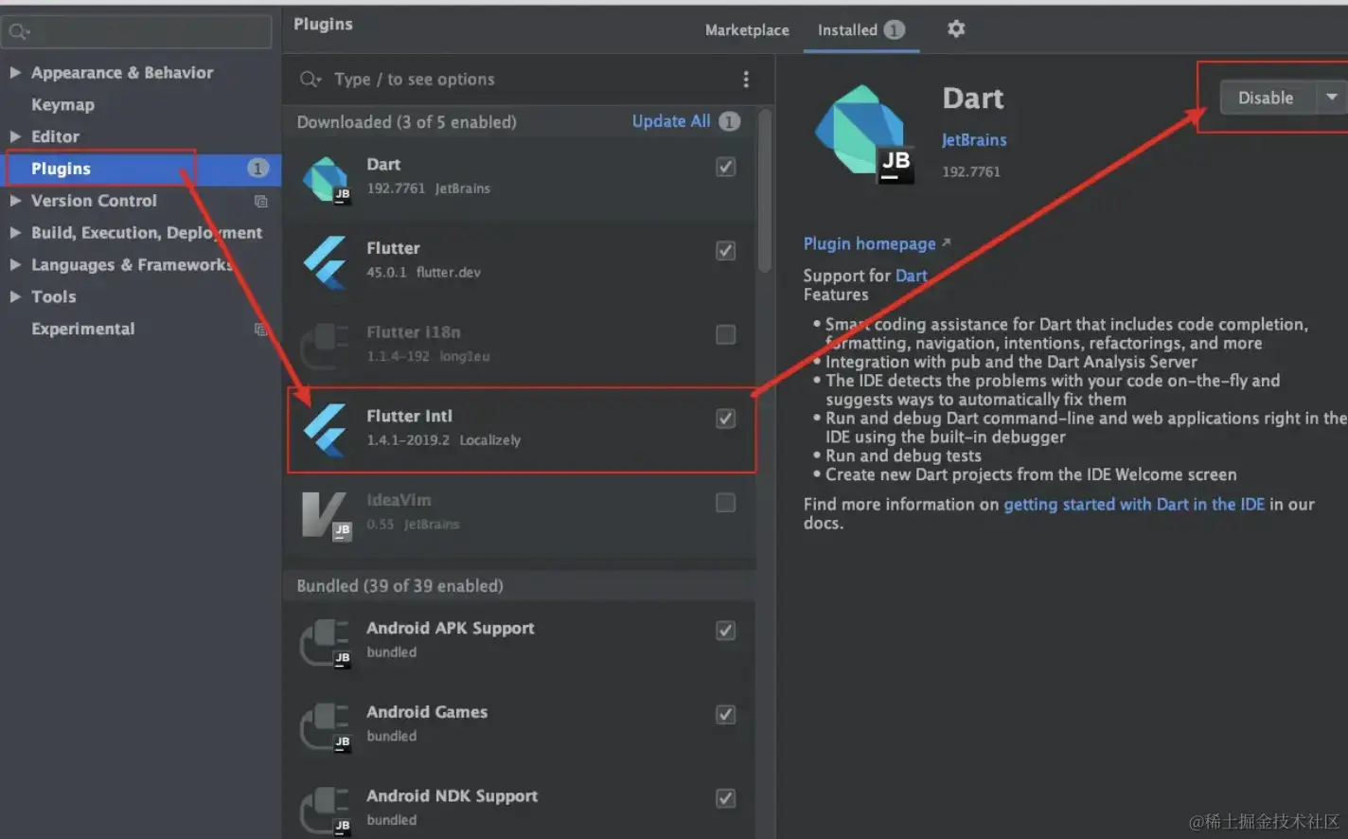1348x839 pixels.
Task: Click the Bundled (39 of 39 enabled) header
Action: pos(399,585)
